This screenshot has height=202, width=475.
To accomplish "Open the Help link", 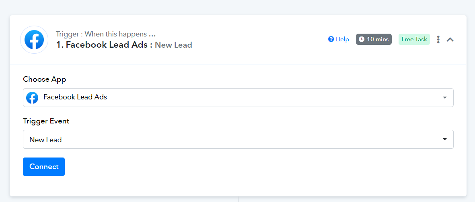I will (342, 39).
